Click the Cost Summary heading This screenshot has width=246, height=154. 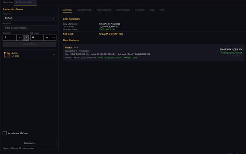[71, 19]
